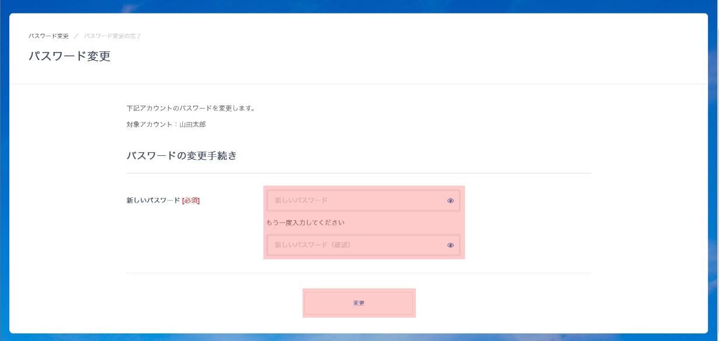Show the new password via eye icon
The image size is (719, 341).
pyautogui.click(x=450, y=200)
